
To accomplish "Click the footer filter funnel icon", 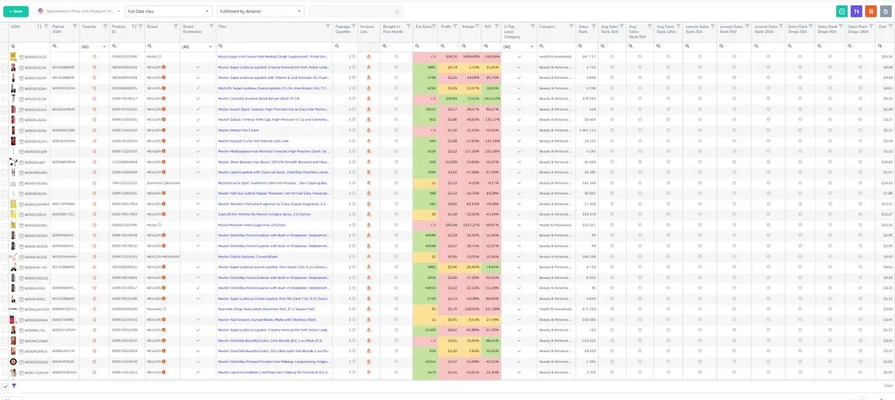I will pos(14,386).
